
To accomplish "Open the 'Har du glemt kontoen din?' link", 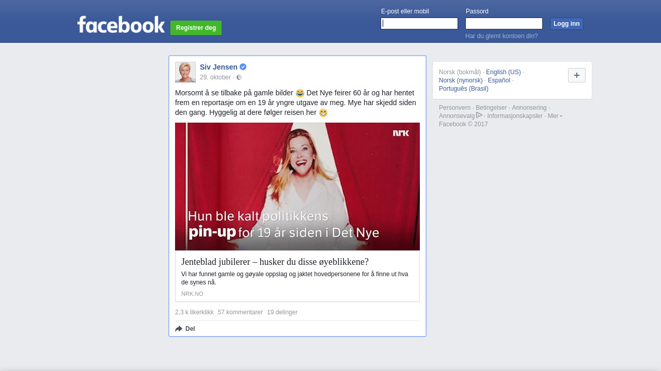I will [x=501, y=36].
